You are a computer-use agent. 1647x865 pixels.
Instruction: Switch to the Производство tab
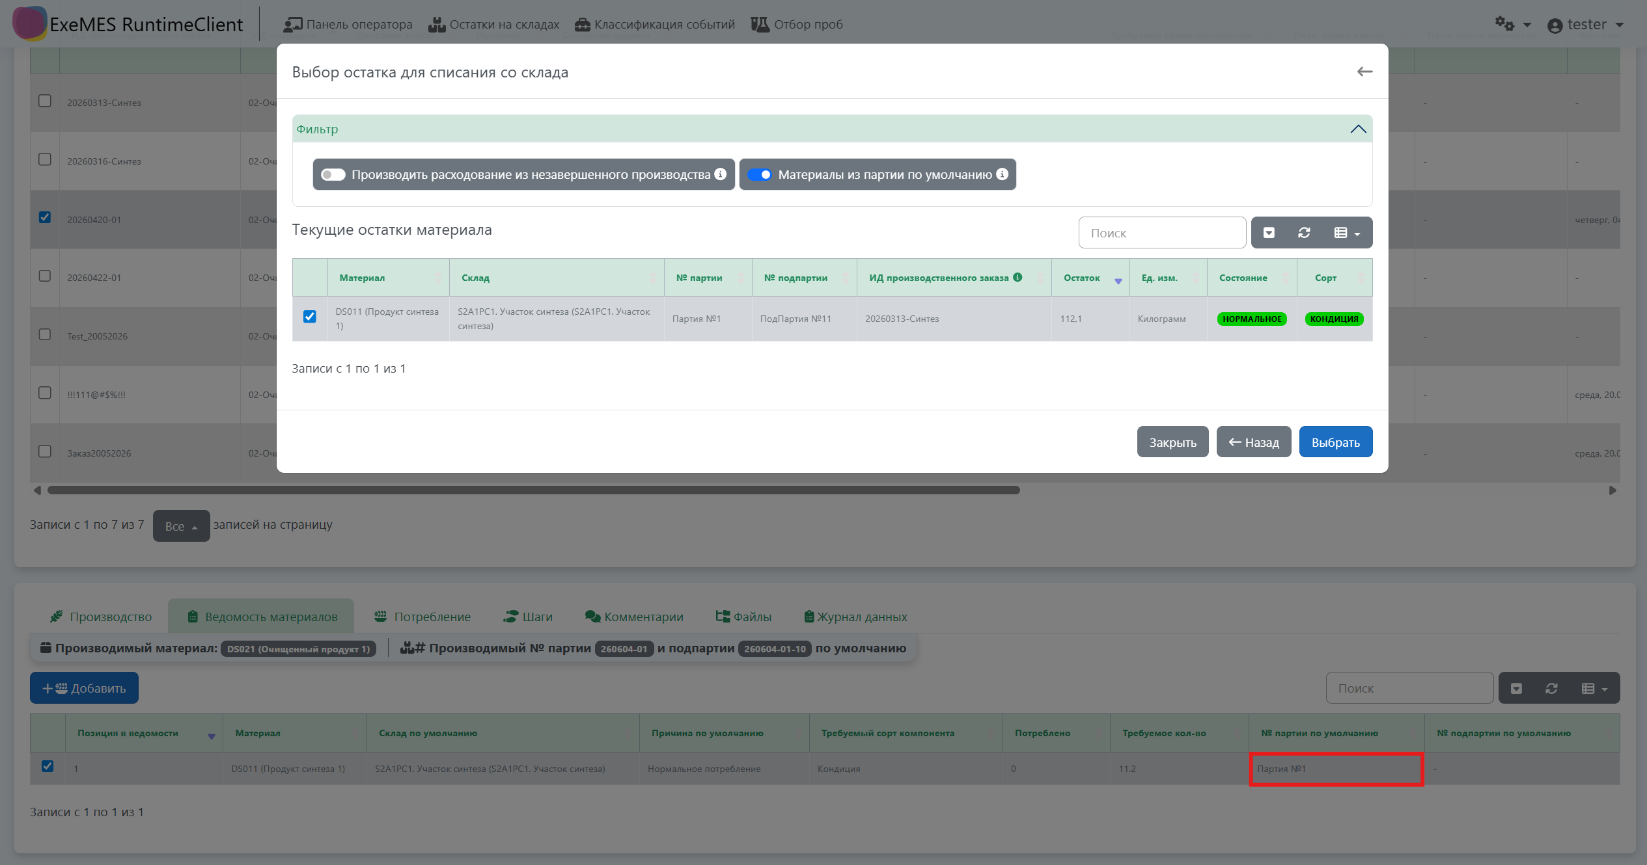(101, 617)
